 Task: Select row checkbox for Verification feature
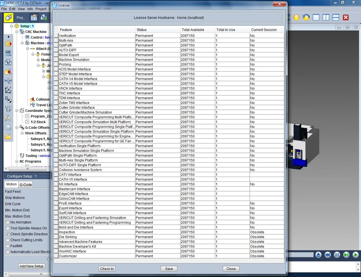pos(56,36)
